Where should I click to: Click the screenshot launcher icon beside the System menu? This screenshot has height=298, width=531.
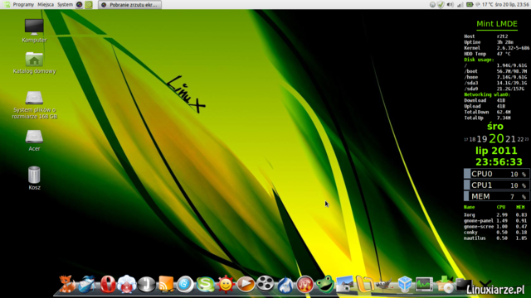(x=80, y=5)
